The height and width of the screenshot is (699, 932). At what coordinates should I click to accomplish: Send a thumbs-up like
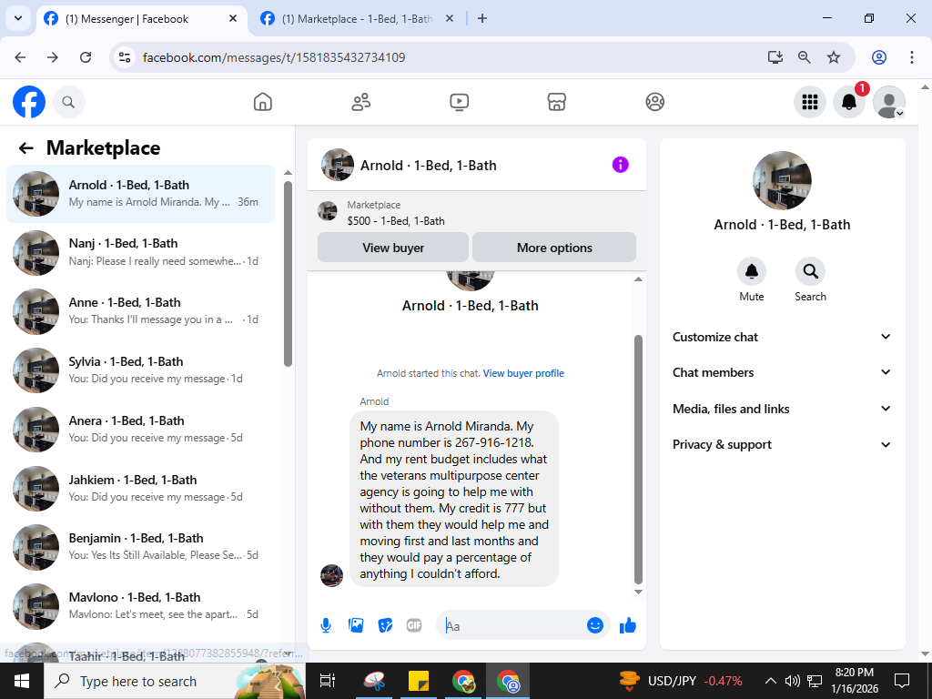point(628,625)
